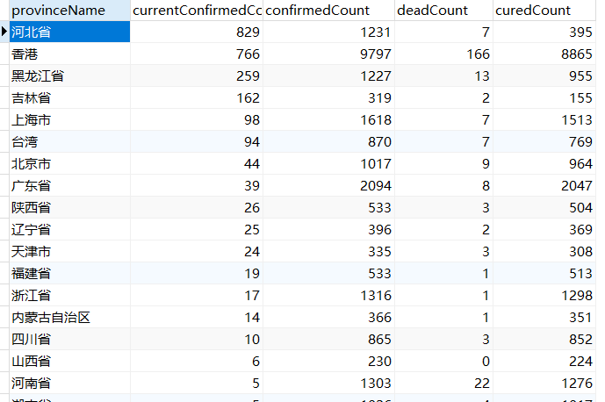Select the 北京市 province cell
The image size is (605, 402).
tap(70, 163)
